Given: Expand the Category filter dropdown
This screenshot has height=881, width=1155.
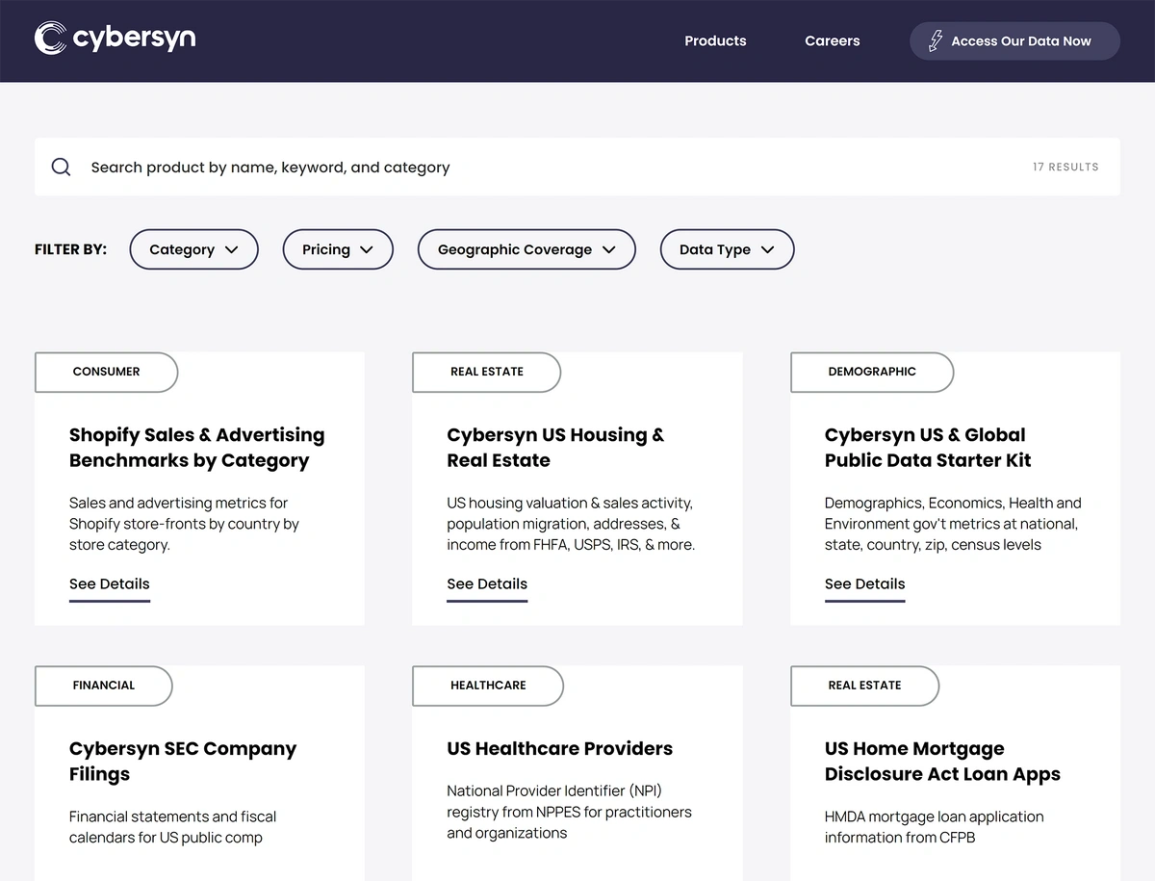Looking at the screenshot, I should coord(193,249).
